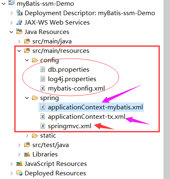Click the Deployment Descriptor icon
The height and width of the screenshot is (179, 170).
19,13
